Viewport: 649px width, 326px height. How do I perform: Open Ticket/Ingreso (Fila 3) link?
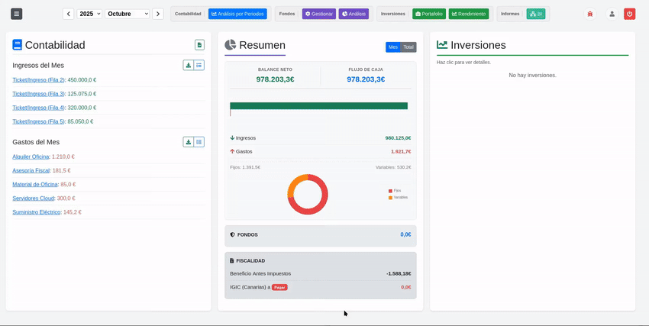38,94
